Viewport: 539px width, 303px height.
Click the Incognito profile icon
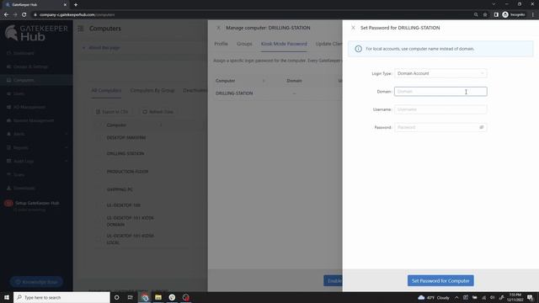514,15
